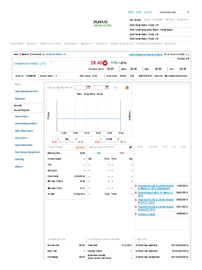Click Add to Portfolio link
The height and width of the screenshot is (270, 202).
[155, 54]
